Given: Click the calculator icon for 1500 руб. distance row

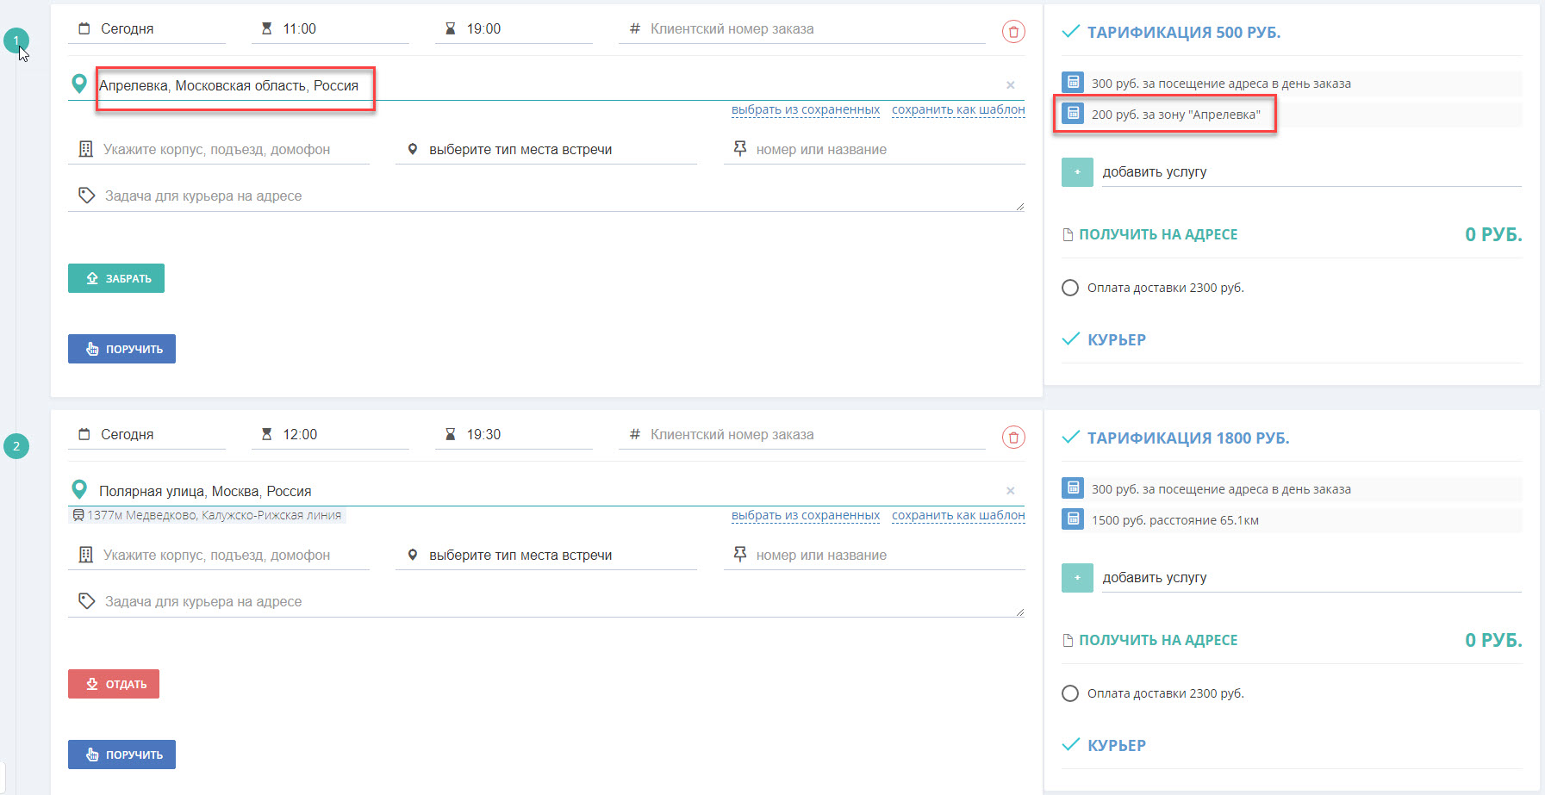Looking at the screenshot, I should coord(1073,519).
